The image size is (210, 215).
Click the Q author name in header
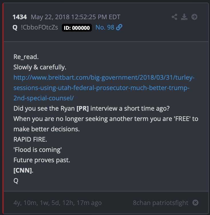[x=15, y=28]
